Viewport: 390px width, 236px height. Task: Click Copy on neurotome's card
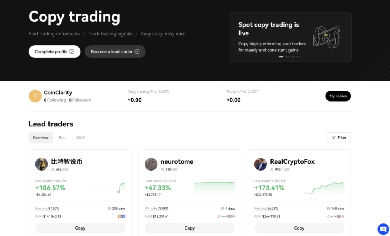pyautogui.click(x=189, y=228)
